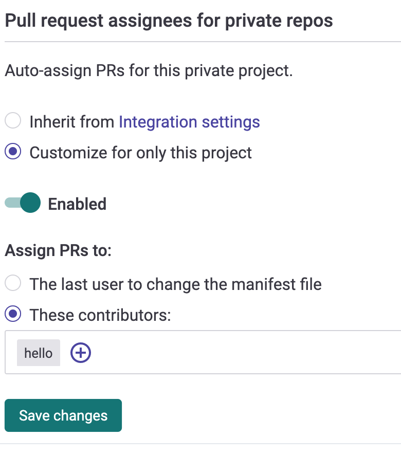Pick the These contributors assignment option
Image resolution: width=401 pixels, height=455 pixels.
point(12,315)
